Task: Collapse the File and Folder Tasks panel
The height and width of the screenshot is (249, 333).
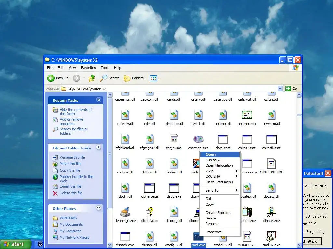Action: coord(99,148)
